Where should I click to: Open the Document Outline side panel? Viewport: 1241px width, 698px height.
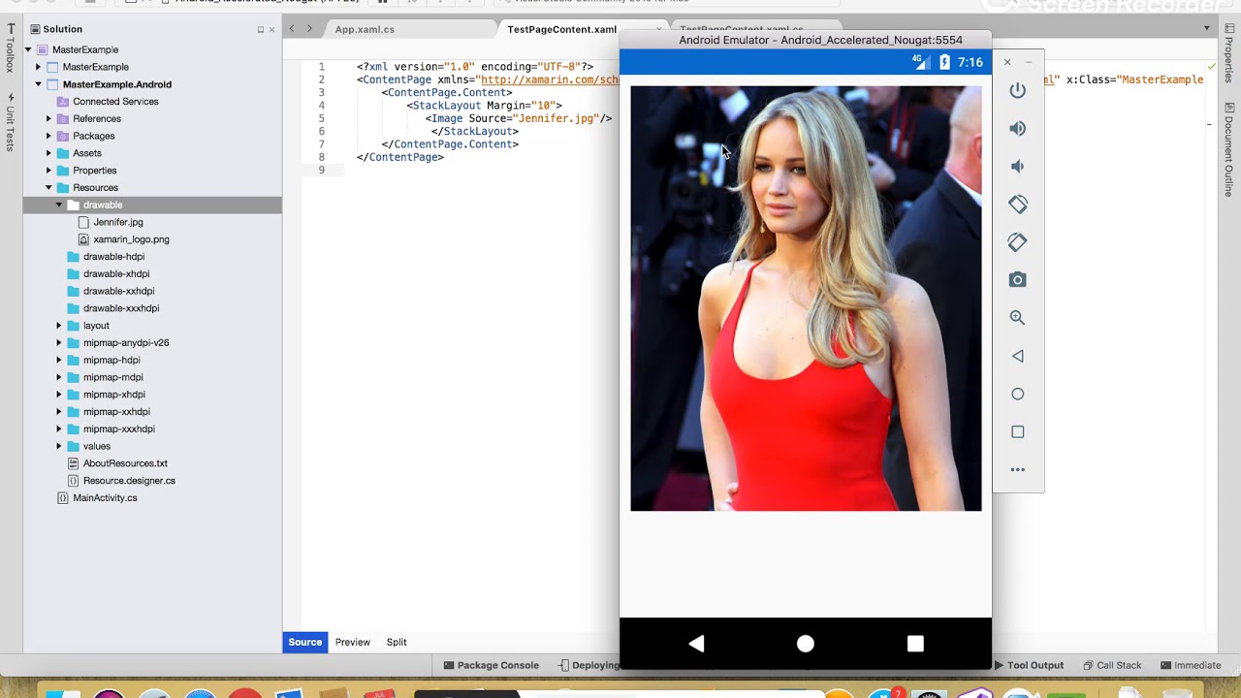[1229, 148]
